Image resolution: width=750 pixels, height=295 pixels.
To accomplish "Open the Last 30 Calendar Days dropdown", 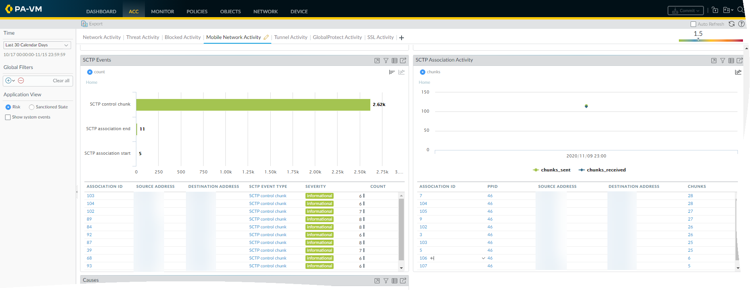I will pyautogui.click(x=37, y=45).
